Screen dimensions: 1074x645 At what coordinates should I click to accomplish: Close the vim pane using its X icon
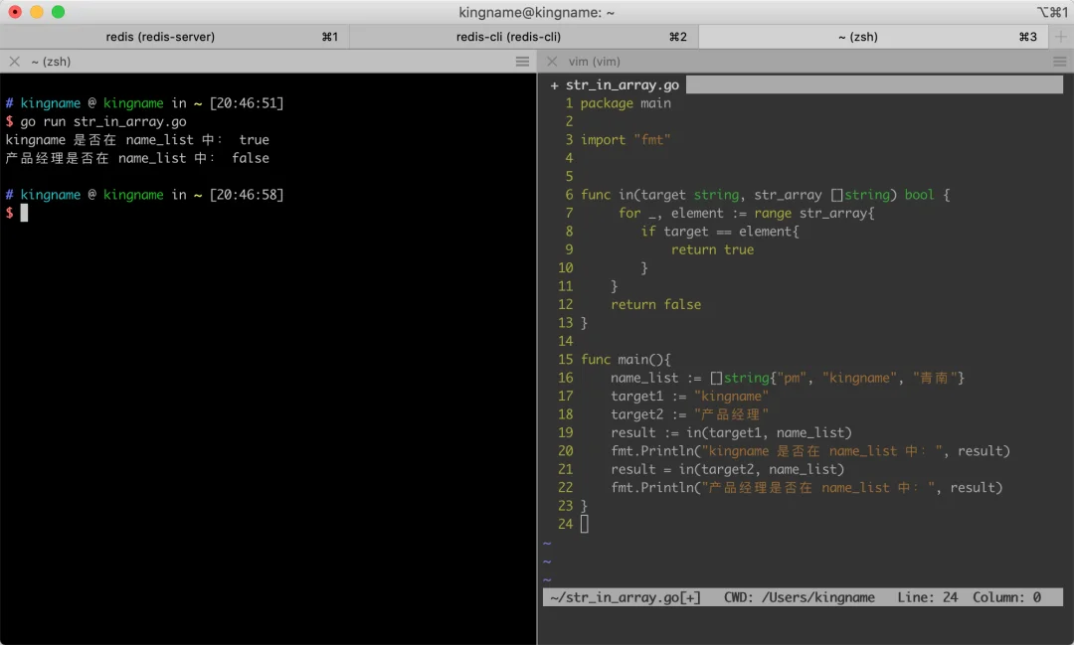point(552,62)
